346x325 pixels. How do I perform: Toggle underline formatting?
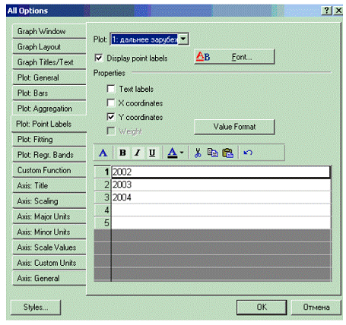click(x=152, y=153)
